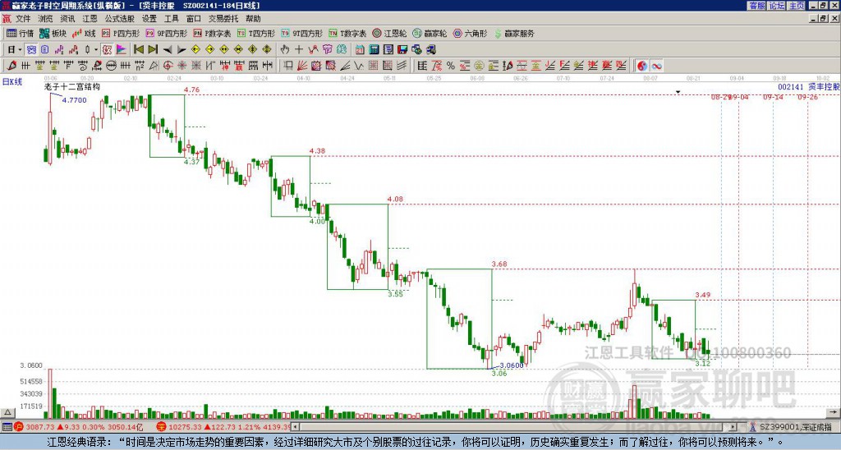
Task: Open the T数字表 tool
Action: coord(347,33)
